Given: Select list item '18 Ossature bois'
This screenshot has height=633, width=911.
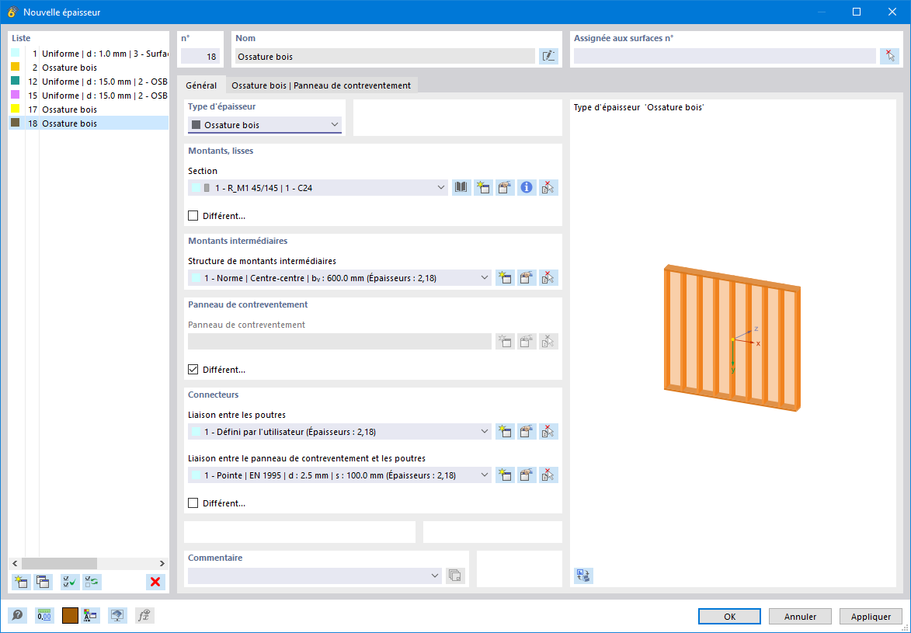Looking at the screenshot, I should [x=89, y=123].
